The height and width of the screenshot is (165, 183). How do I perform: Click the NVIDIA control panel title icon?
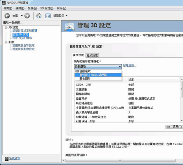(4, 3)
